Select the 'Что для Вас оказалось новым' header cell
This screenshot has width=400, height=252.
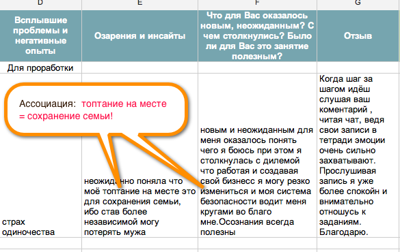pos(257,36)
